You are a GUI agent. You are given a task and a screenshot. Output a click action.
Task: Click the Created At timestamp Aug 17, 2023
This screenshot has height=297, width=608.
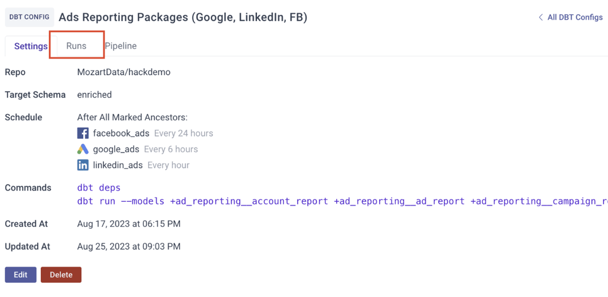coord(129,224)
